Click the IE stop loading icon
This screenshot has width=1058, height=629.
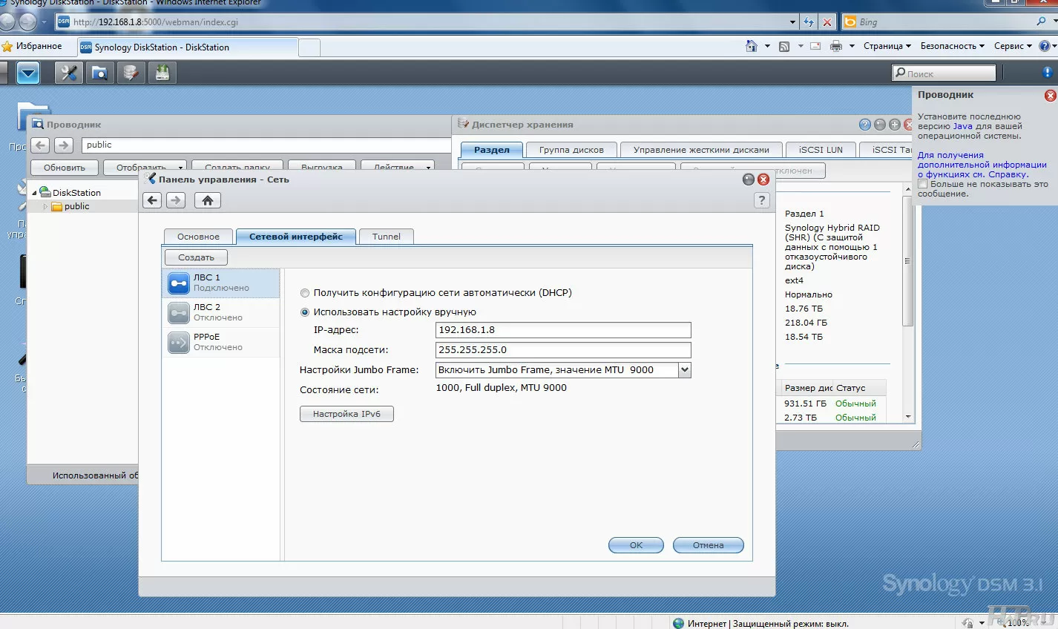pos(828,22)
